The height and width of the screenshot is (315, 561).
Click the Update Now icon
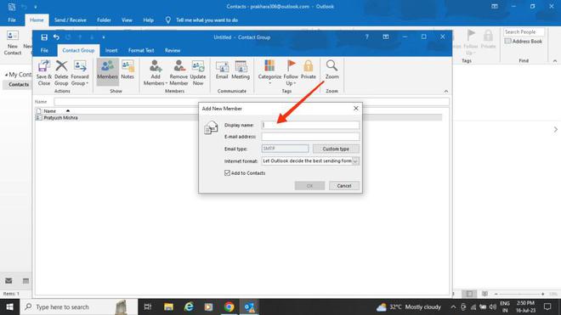[x=198, y=73]
